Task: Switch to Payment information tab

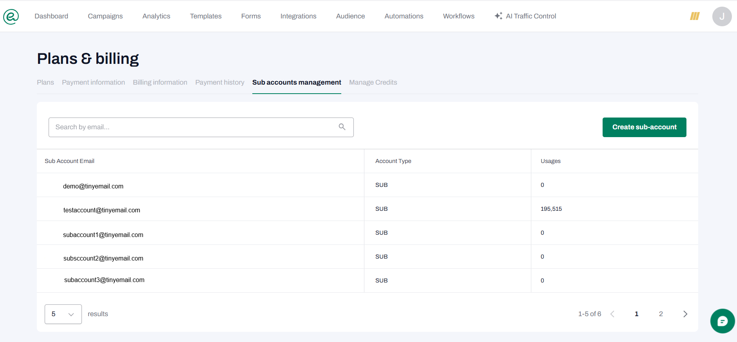Action: pos(93,82)
